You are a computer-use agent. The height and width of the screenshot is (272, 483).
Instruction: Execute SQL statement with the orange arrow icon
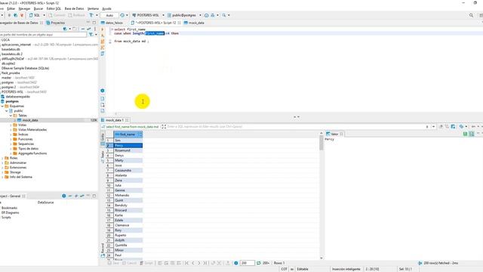(x=103, y=29)
